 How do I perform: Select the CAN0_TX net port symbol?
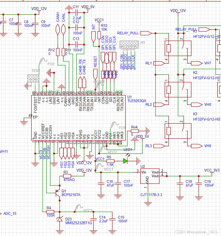(x=84, y=82)
